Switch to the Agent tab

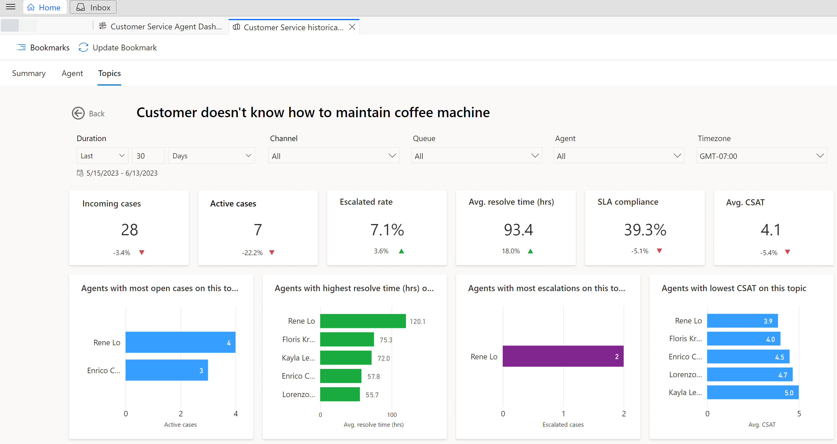72,73
